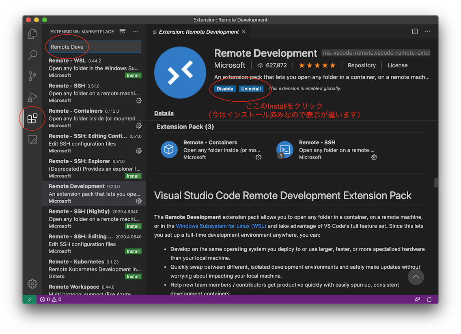The height and width of the screenshot is (334, 461).
Task: Install Remote - SSH: Explorer extension
Action: point(133,176)
